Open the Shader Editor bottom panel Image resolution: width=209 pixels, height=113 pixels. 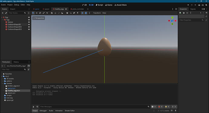[70, 111]
